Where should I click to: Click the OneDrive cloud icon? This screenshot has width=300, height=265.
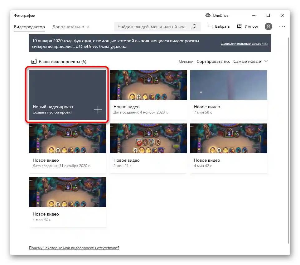tap(208, 16)
